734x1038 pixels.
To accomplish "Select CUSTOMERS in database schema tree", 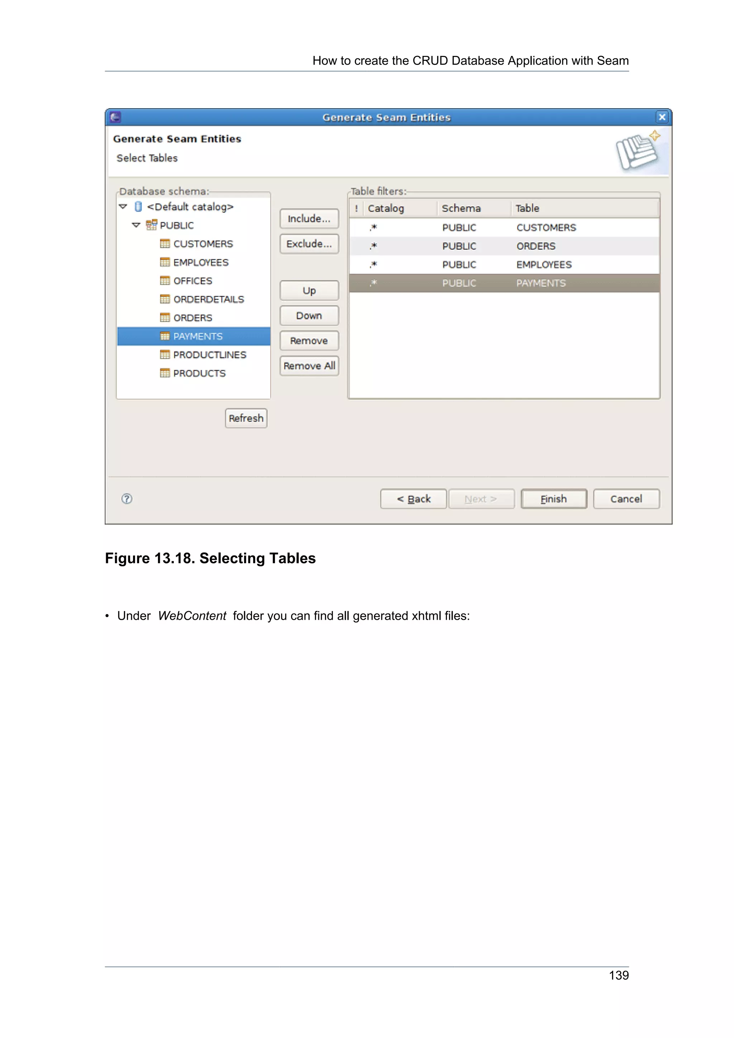I will pos(203,244).
